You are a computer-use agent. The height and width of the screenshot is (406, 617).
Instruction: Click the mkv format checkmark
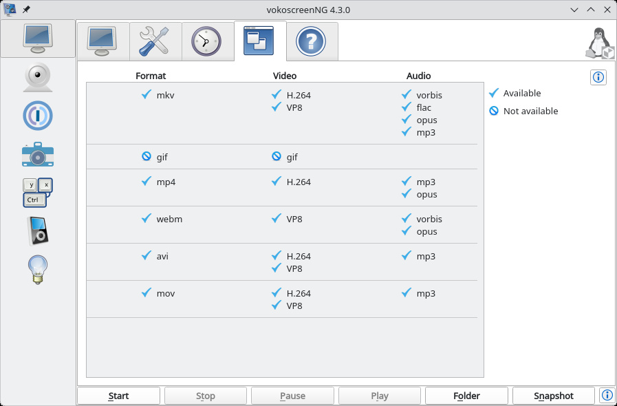pos(147,94)
